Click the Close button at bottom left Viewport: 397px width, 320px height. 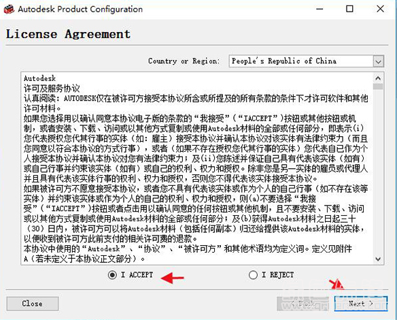(33, 304)
